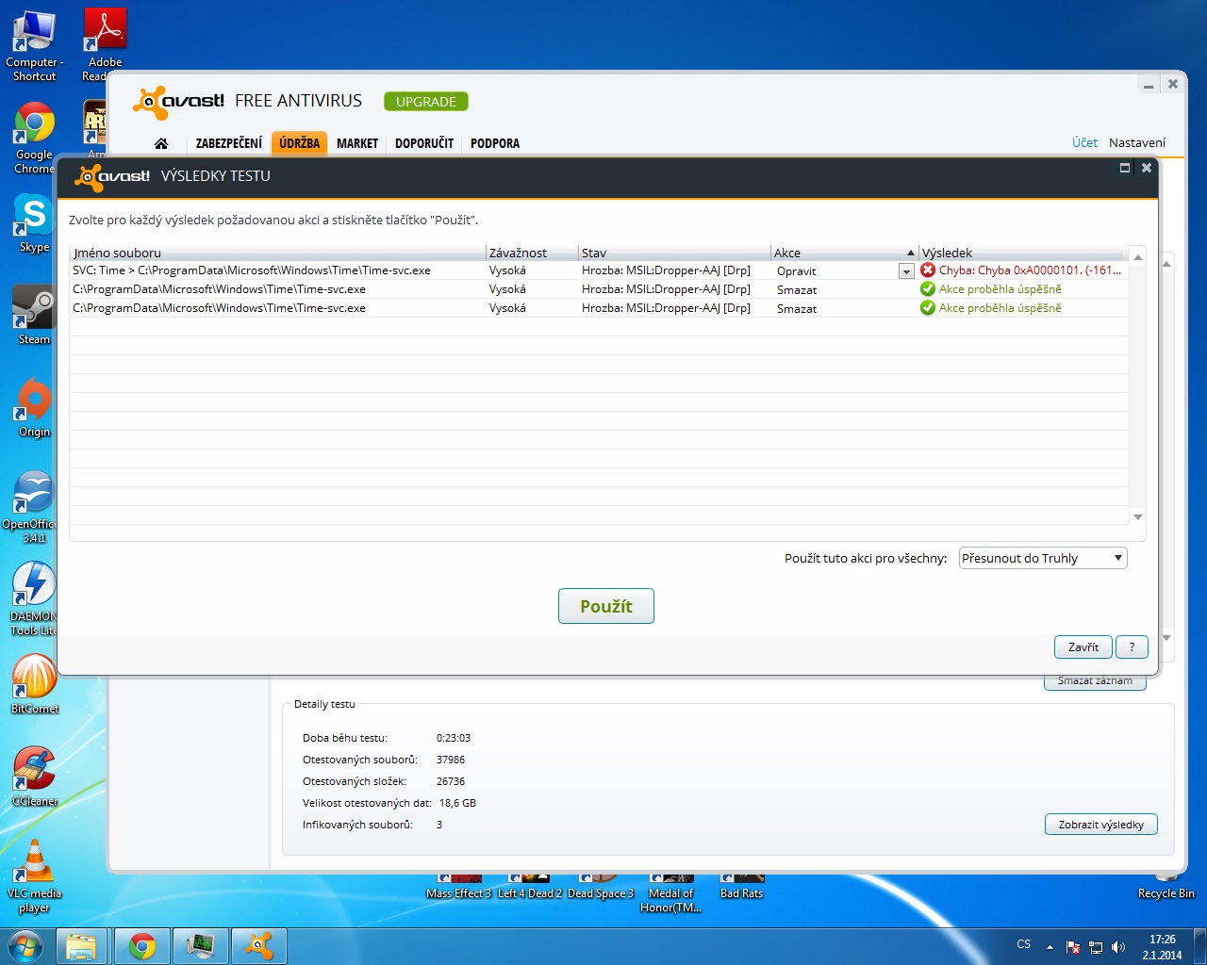Open Windows Explorer from taskbar
This screenshot has width=1207, height=965.
pos(82,946)
